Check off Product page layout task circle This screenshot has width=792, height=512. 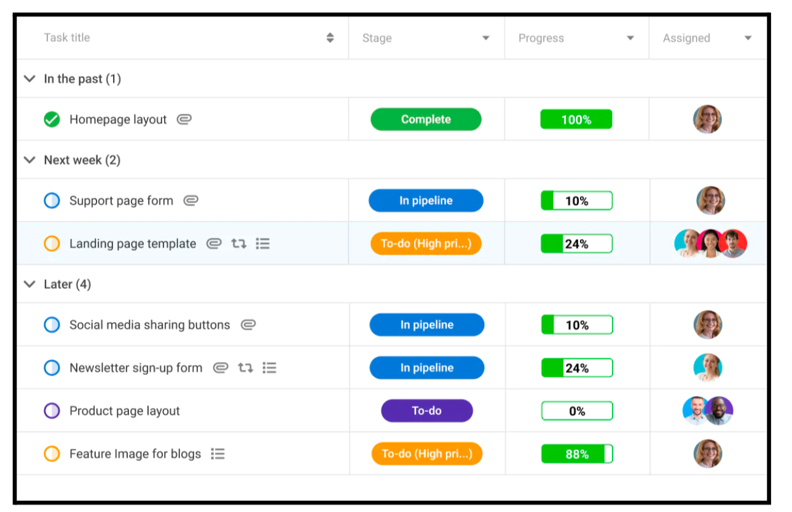pos(52,411)
